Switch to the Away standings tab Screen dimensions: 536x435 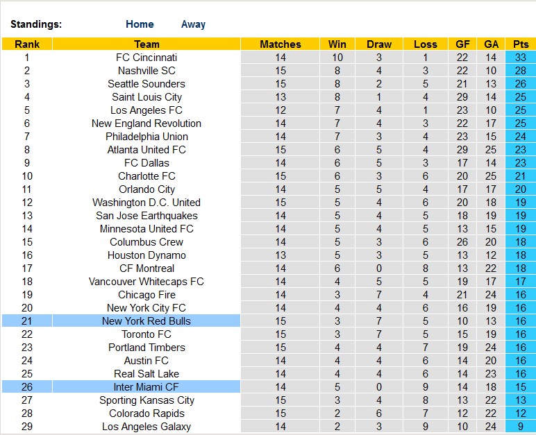pyautogui.click(x=193, y=24)
